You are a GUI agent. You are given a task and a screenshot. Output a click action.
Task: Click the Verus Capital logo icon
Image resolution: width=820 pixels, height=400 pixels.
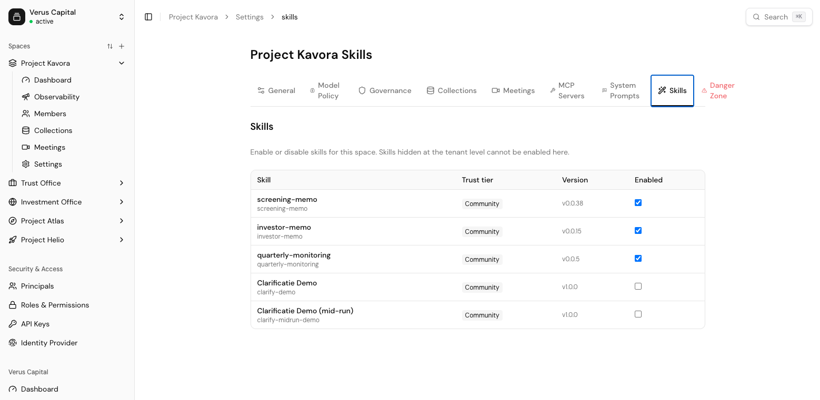tap(17, 17)
